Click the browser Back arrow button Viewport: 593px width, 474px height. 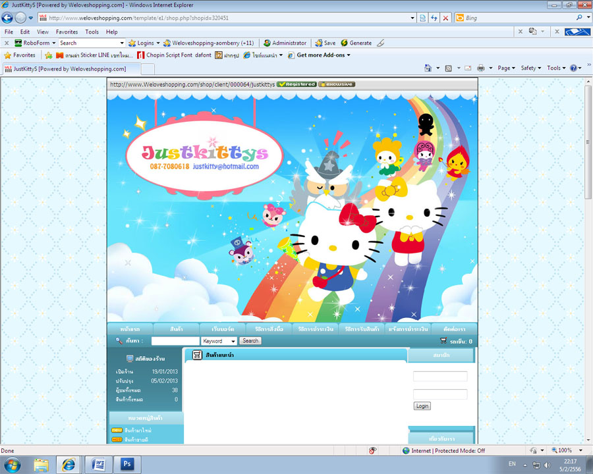(x=7, y=18)
